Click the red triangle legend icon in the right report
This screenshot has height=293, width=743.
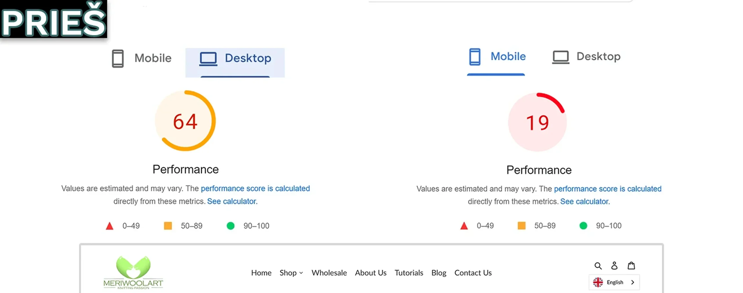pos(464,226)
